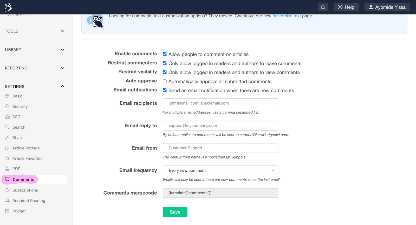Select the Article Favorites star icon
The width and height of the screenshot is (416, 225).
7,158
